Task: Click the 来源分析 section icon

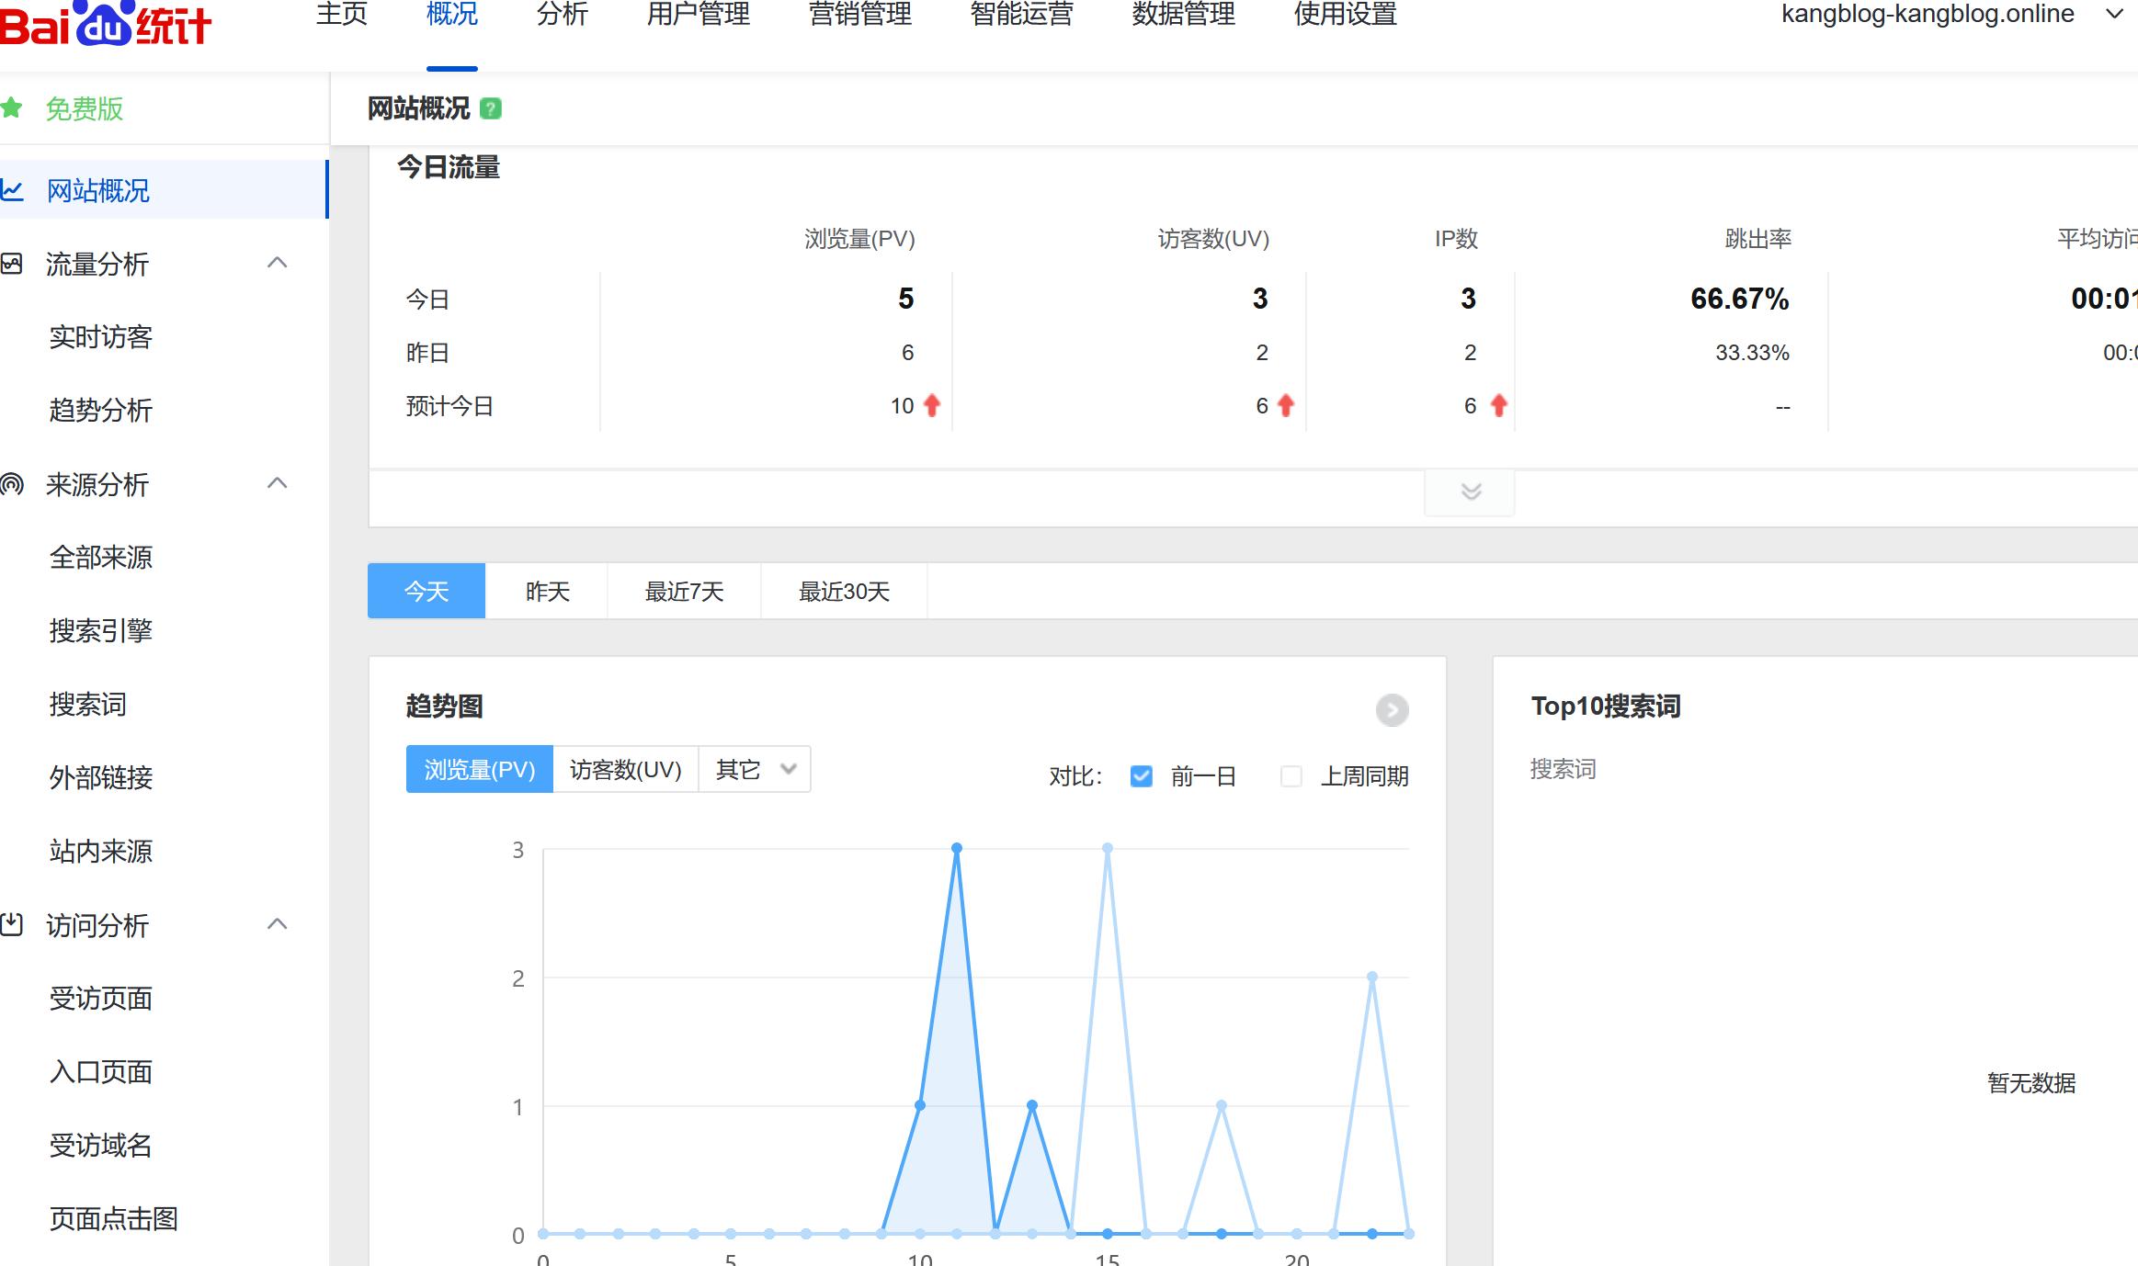Action: pyautogui.click(x=12, y=484)
